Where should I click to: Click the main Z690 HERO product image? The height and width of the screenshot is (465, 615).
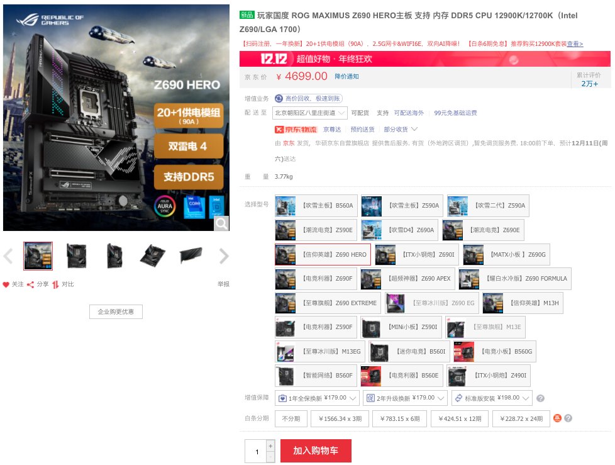pyautogui.click(x=116, y=117)
